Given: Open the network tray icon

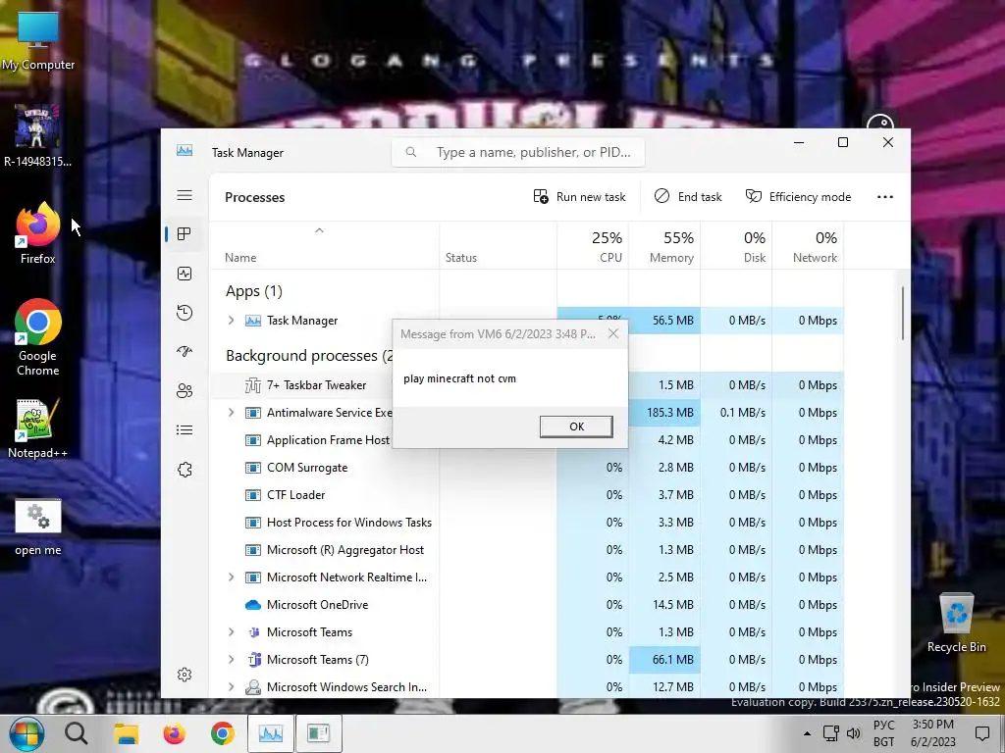Looking at the screenshot, I should 831,733.
